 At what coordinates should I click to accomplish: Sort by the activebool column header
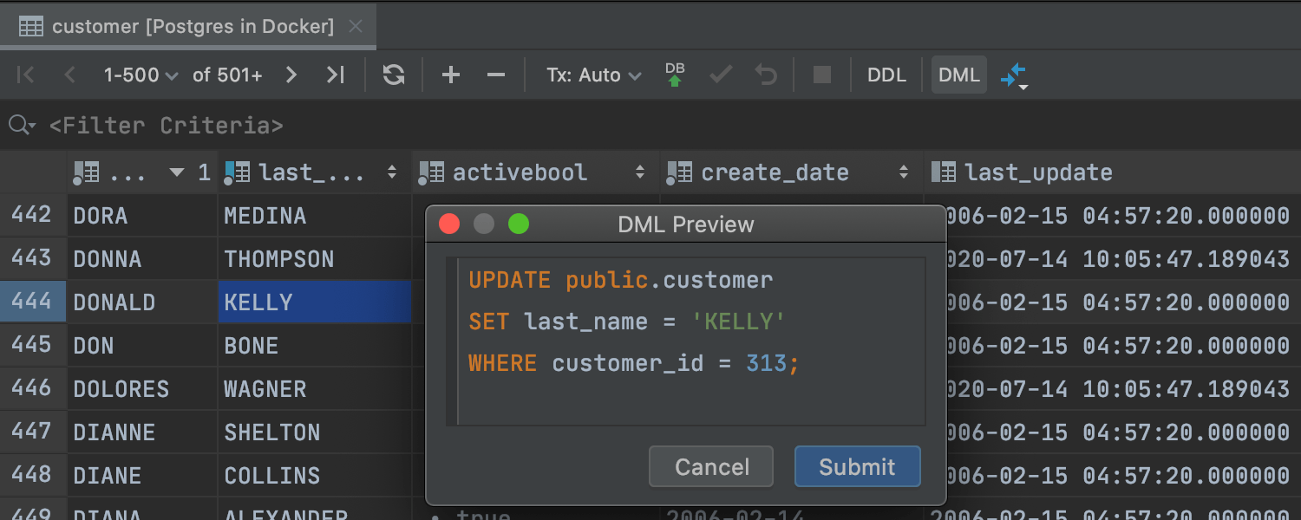[520, 172]
